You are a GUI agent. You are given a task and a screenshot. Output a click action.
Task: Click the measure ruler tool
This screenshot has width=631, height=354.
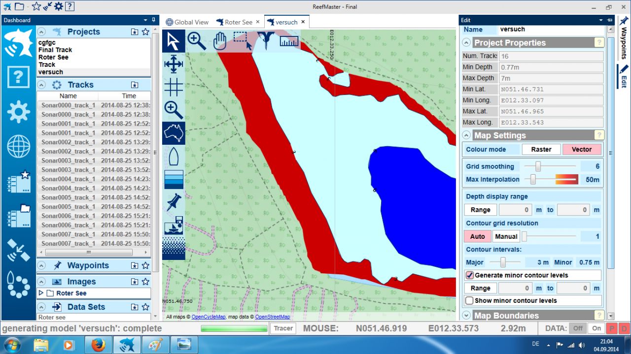coord(289,41)
